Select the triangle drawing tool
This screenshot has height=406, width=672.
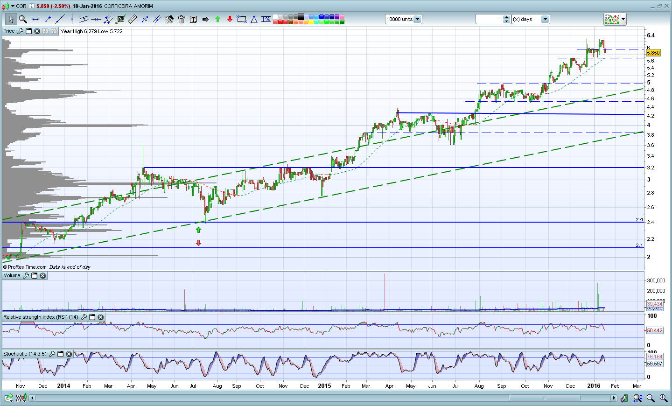pyautogui.click(x=254, y=19)
